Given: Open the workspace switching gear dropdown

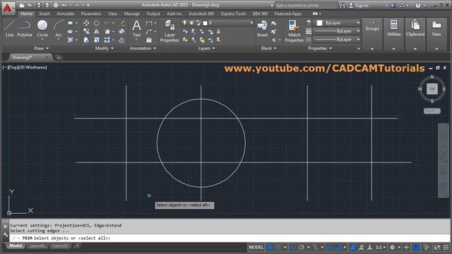Looking at the screenshot, I should [x=394, y=247].
